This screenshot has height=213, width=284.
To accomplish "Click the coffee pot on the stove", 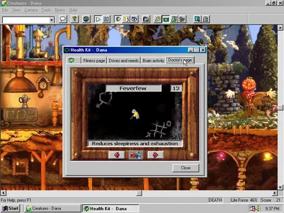I will [x=24, y=101].
